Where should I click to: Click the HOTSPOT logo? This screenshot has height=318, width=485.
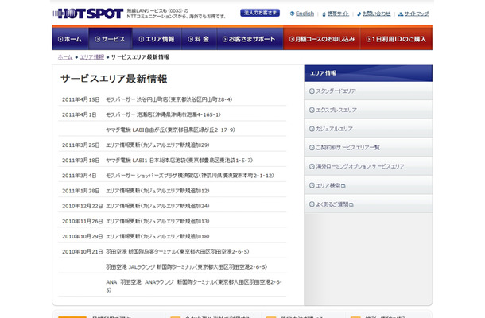[88, 14]
